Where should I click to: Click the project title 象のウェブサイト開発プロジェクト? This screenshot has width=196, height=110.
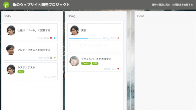coord(41,5)
